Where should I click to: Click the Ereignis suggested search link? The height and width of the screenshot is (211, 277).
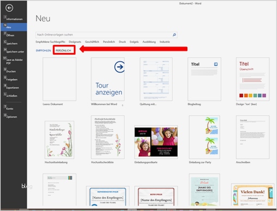point(134,42)
